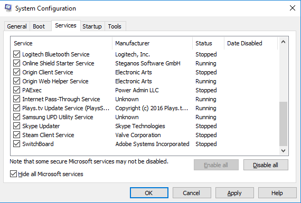
Task: Close the System Configuration window
Action: point(293,8)
